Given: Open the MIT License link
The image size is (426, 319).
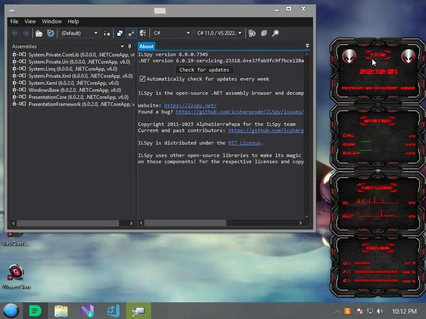Looking at the screenshot, I should click(244, 143).
